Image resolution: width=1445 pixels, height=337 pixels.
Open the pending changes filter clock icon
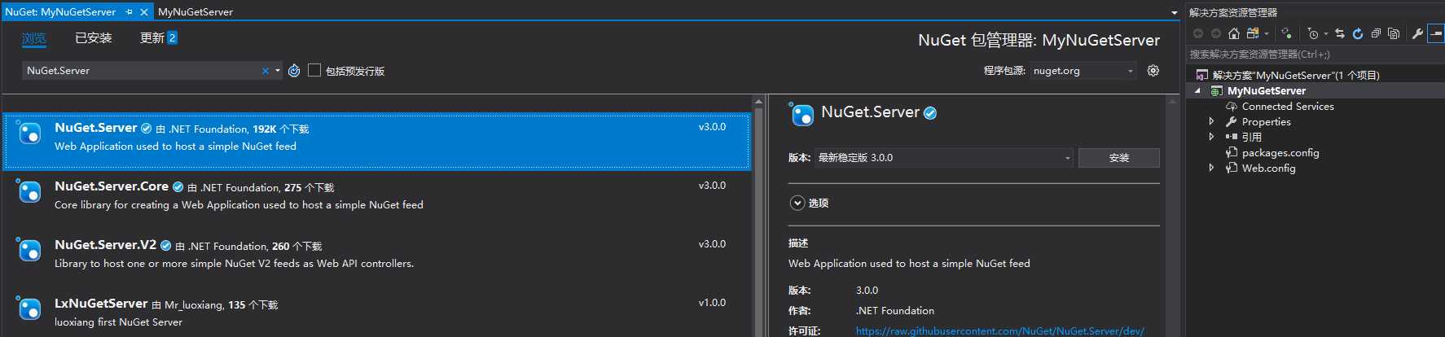pyautogui.click(x=1312, y=33)
